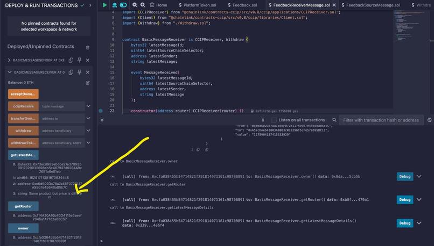Click the transferOwnership button
This screenshot has width=434, height=246.
23,118
